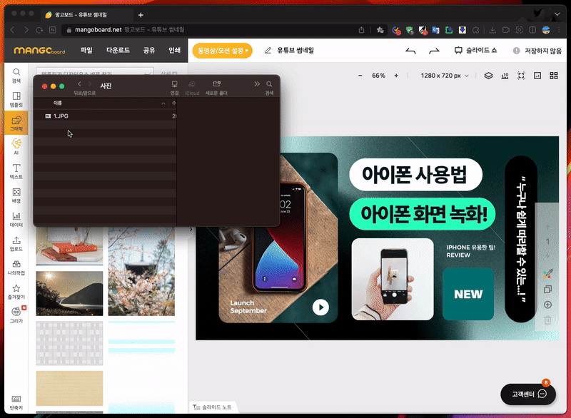Select the gray checkered pattern thumbnail
This screenshot has width=571, height=418.
point(69,343)
